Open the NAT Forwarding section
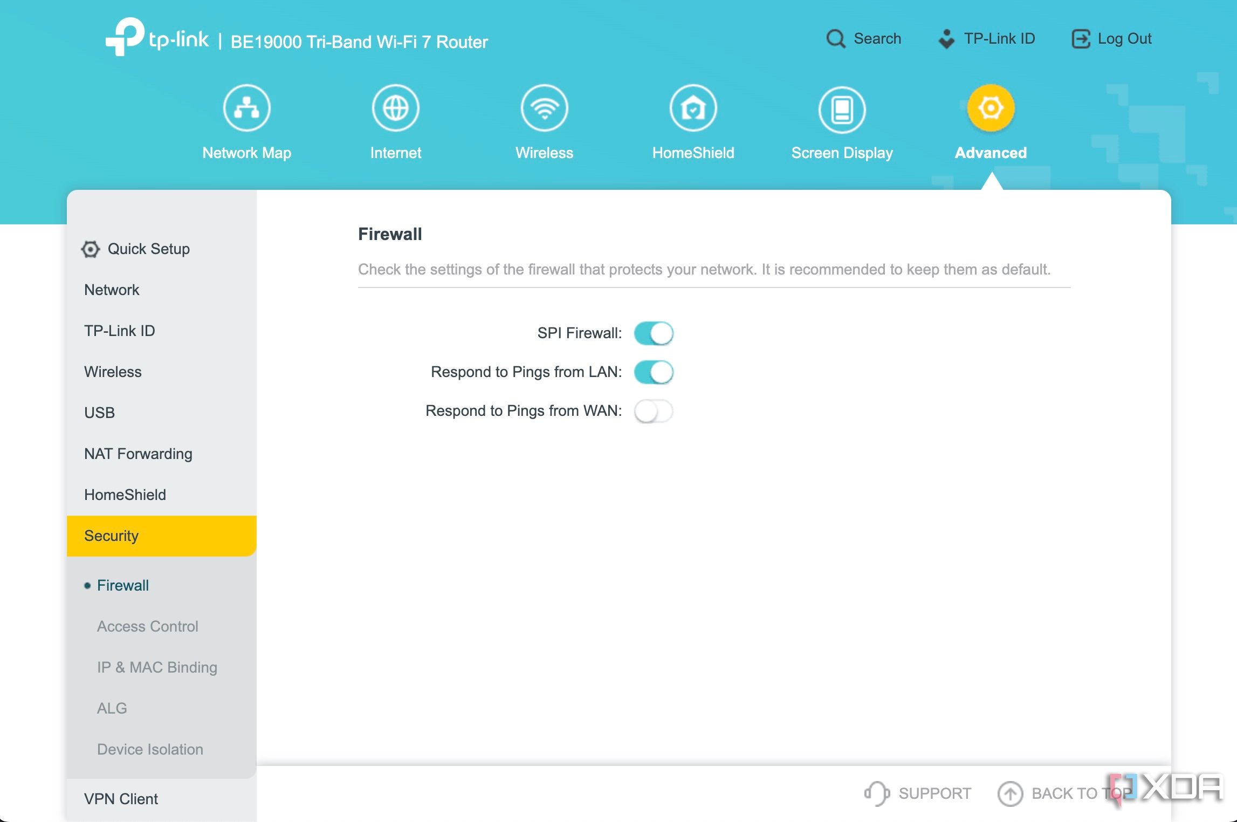The image size is (1237, 822). 138,453
